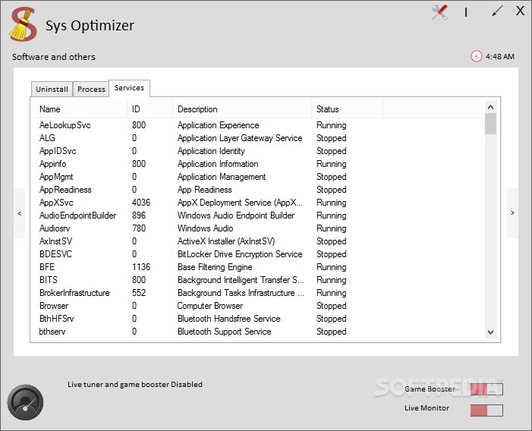Select the BFE service row

point(260,267)
